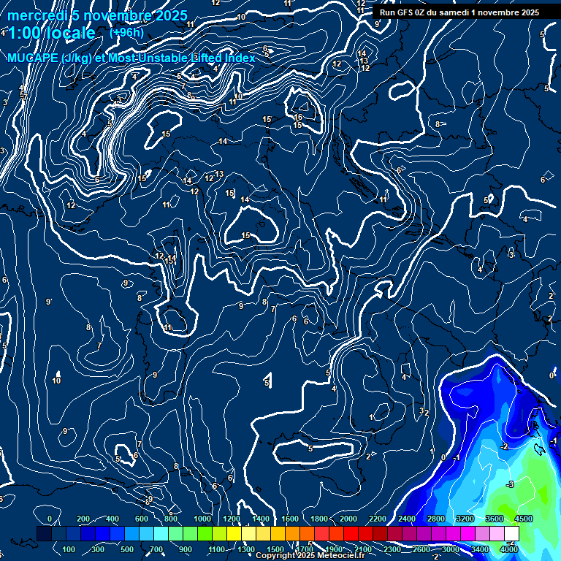Click legend label "700"
Image resolution: width=561 pixels, height=561 pixels.
click(x=156, y=549)
